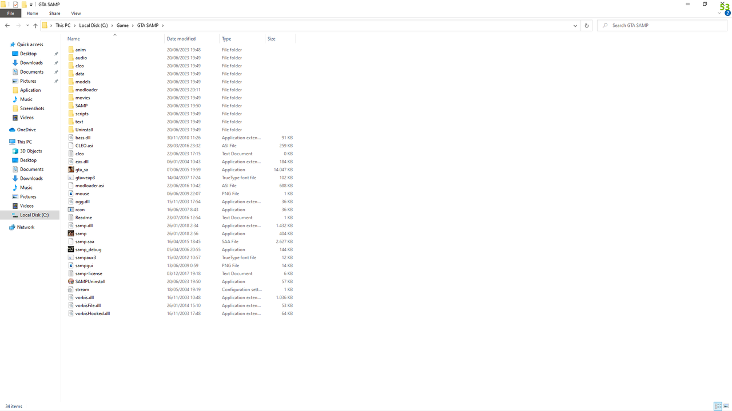
Task: Open Network in the navigation pane
Action: 22,227
